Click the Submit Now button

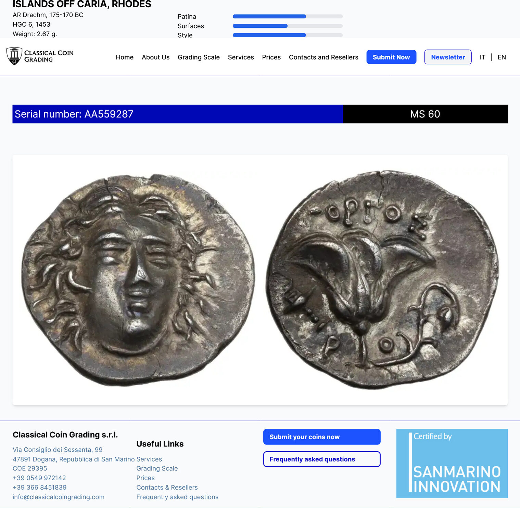click(391, 57)
